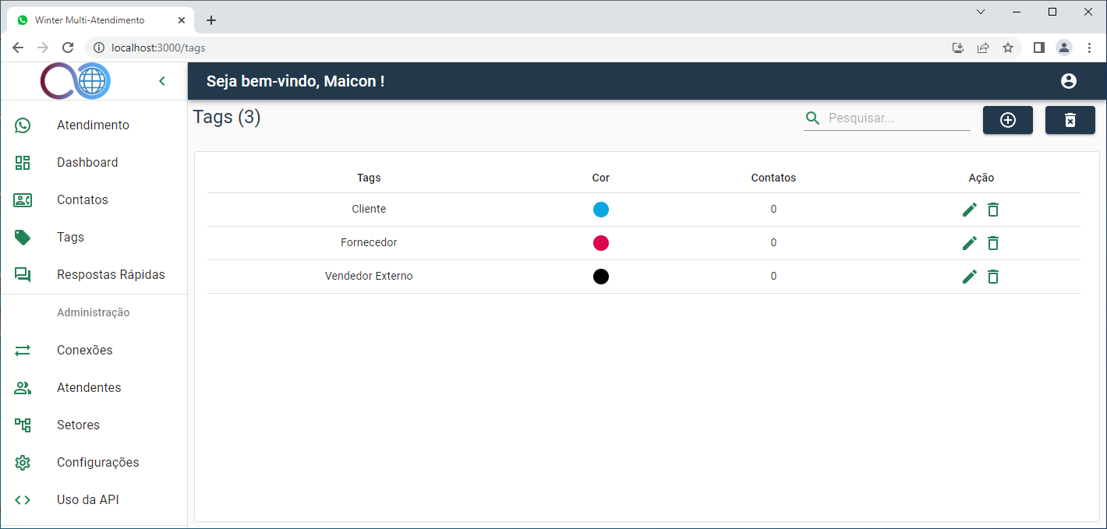The image size is (1107, 529).
Task: Open the user account profile icon
Action: point(1068,81)
